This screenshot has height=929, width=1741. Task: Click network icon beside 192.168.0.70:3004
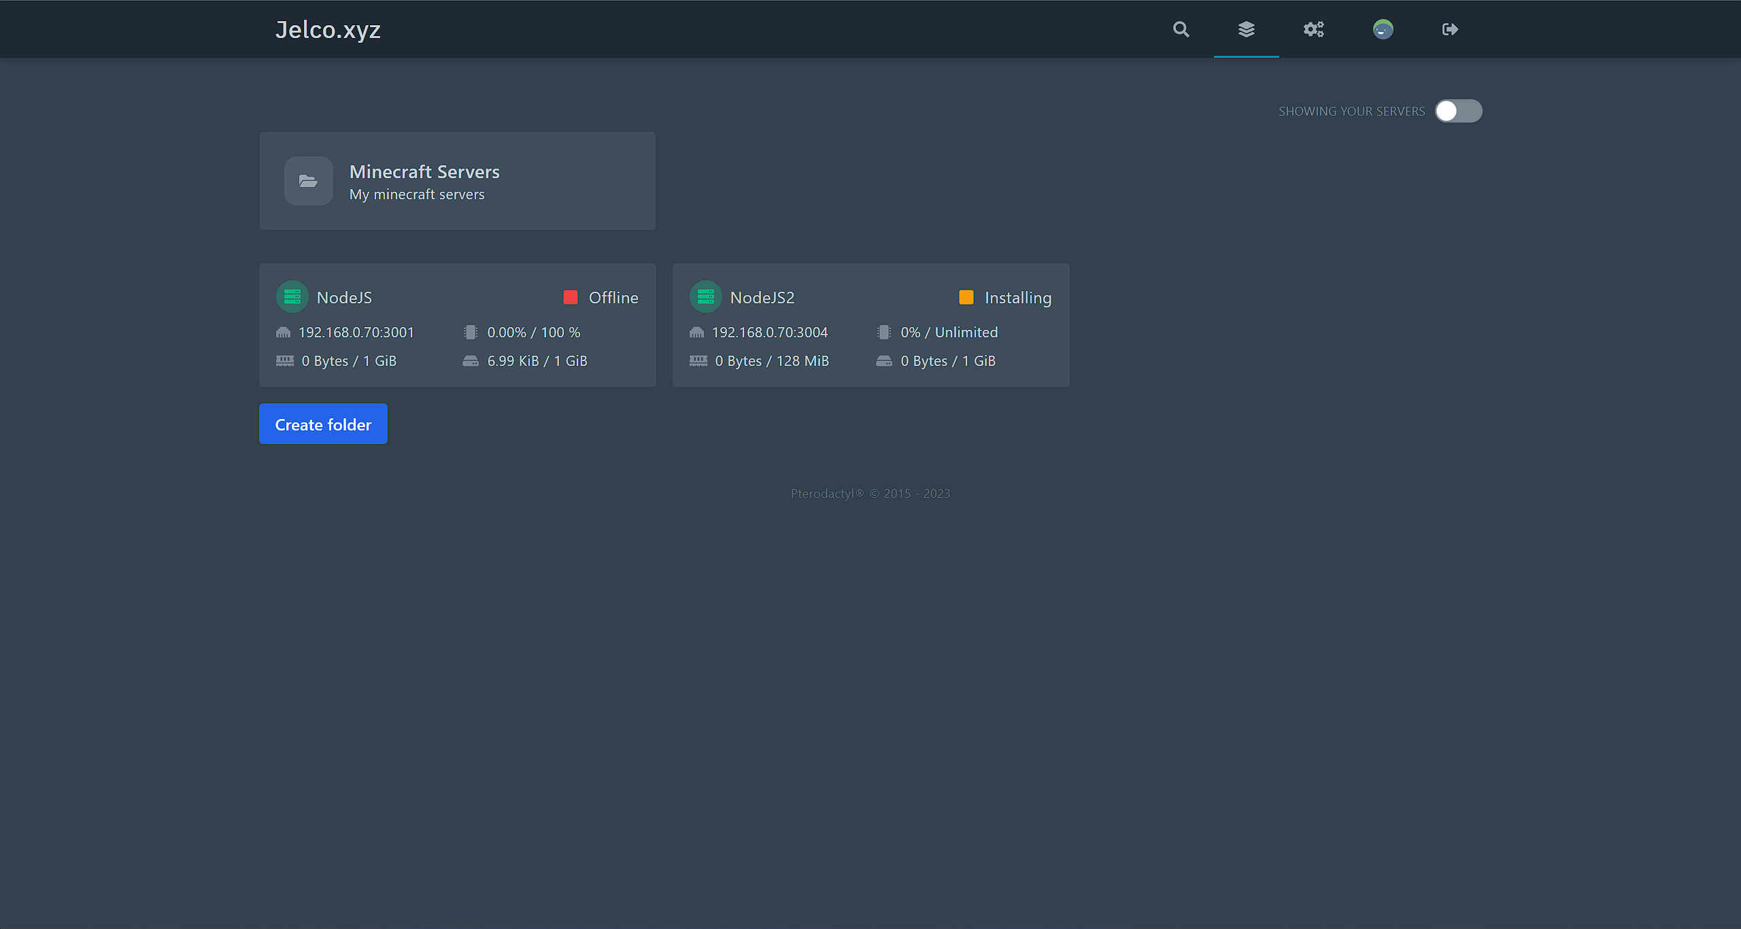coord(696,333)
